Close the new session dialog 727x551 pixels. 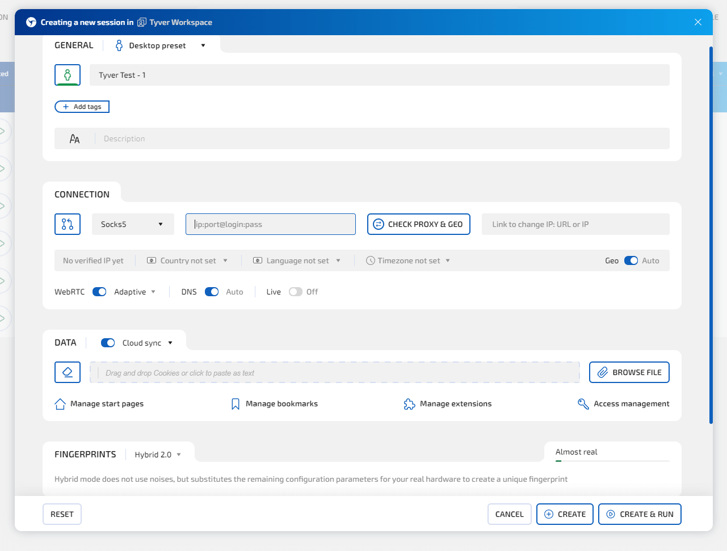(x=698, y=22)
